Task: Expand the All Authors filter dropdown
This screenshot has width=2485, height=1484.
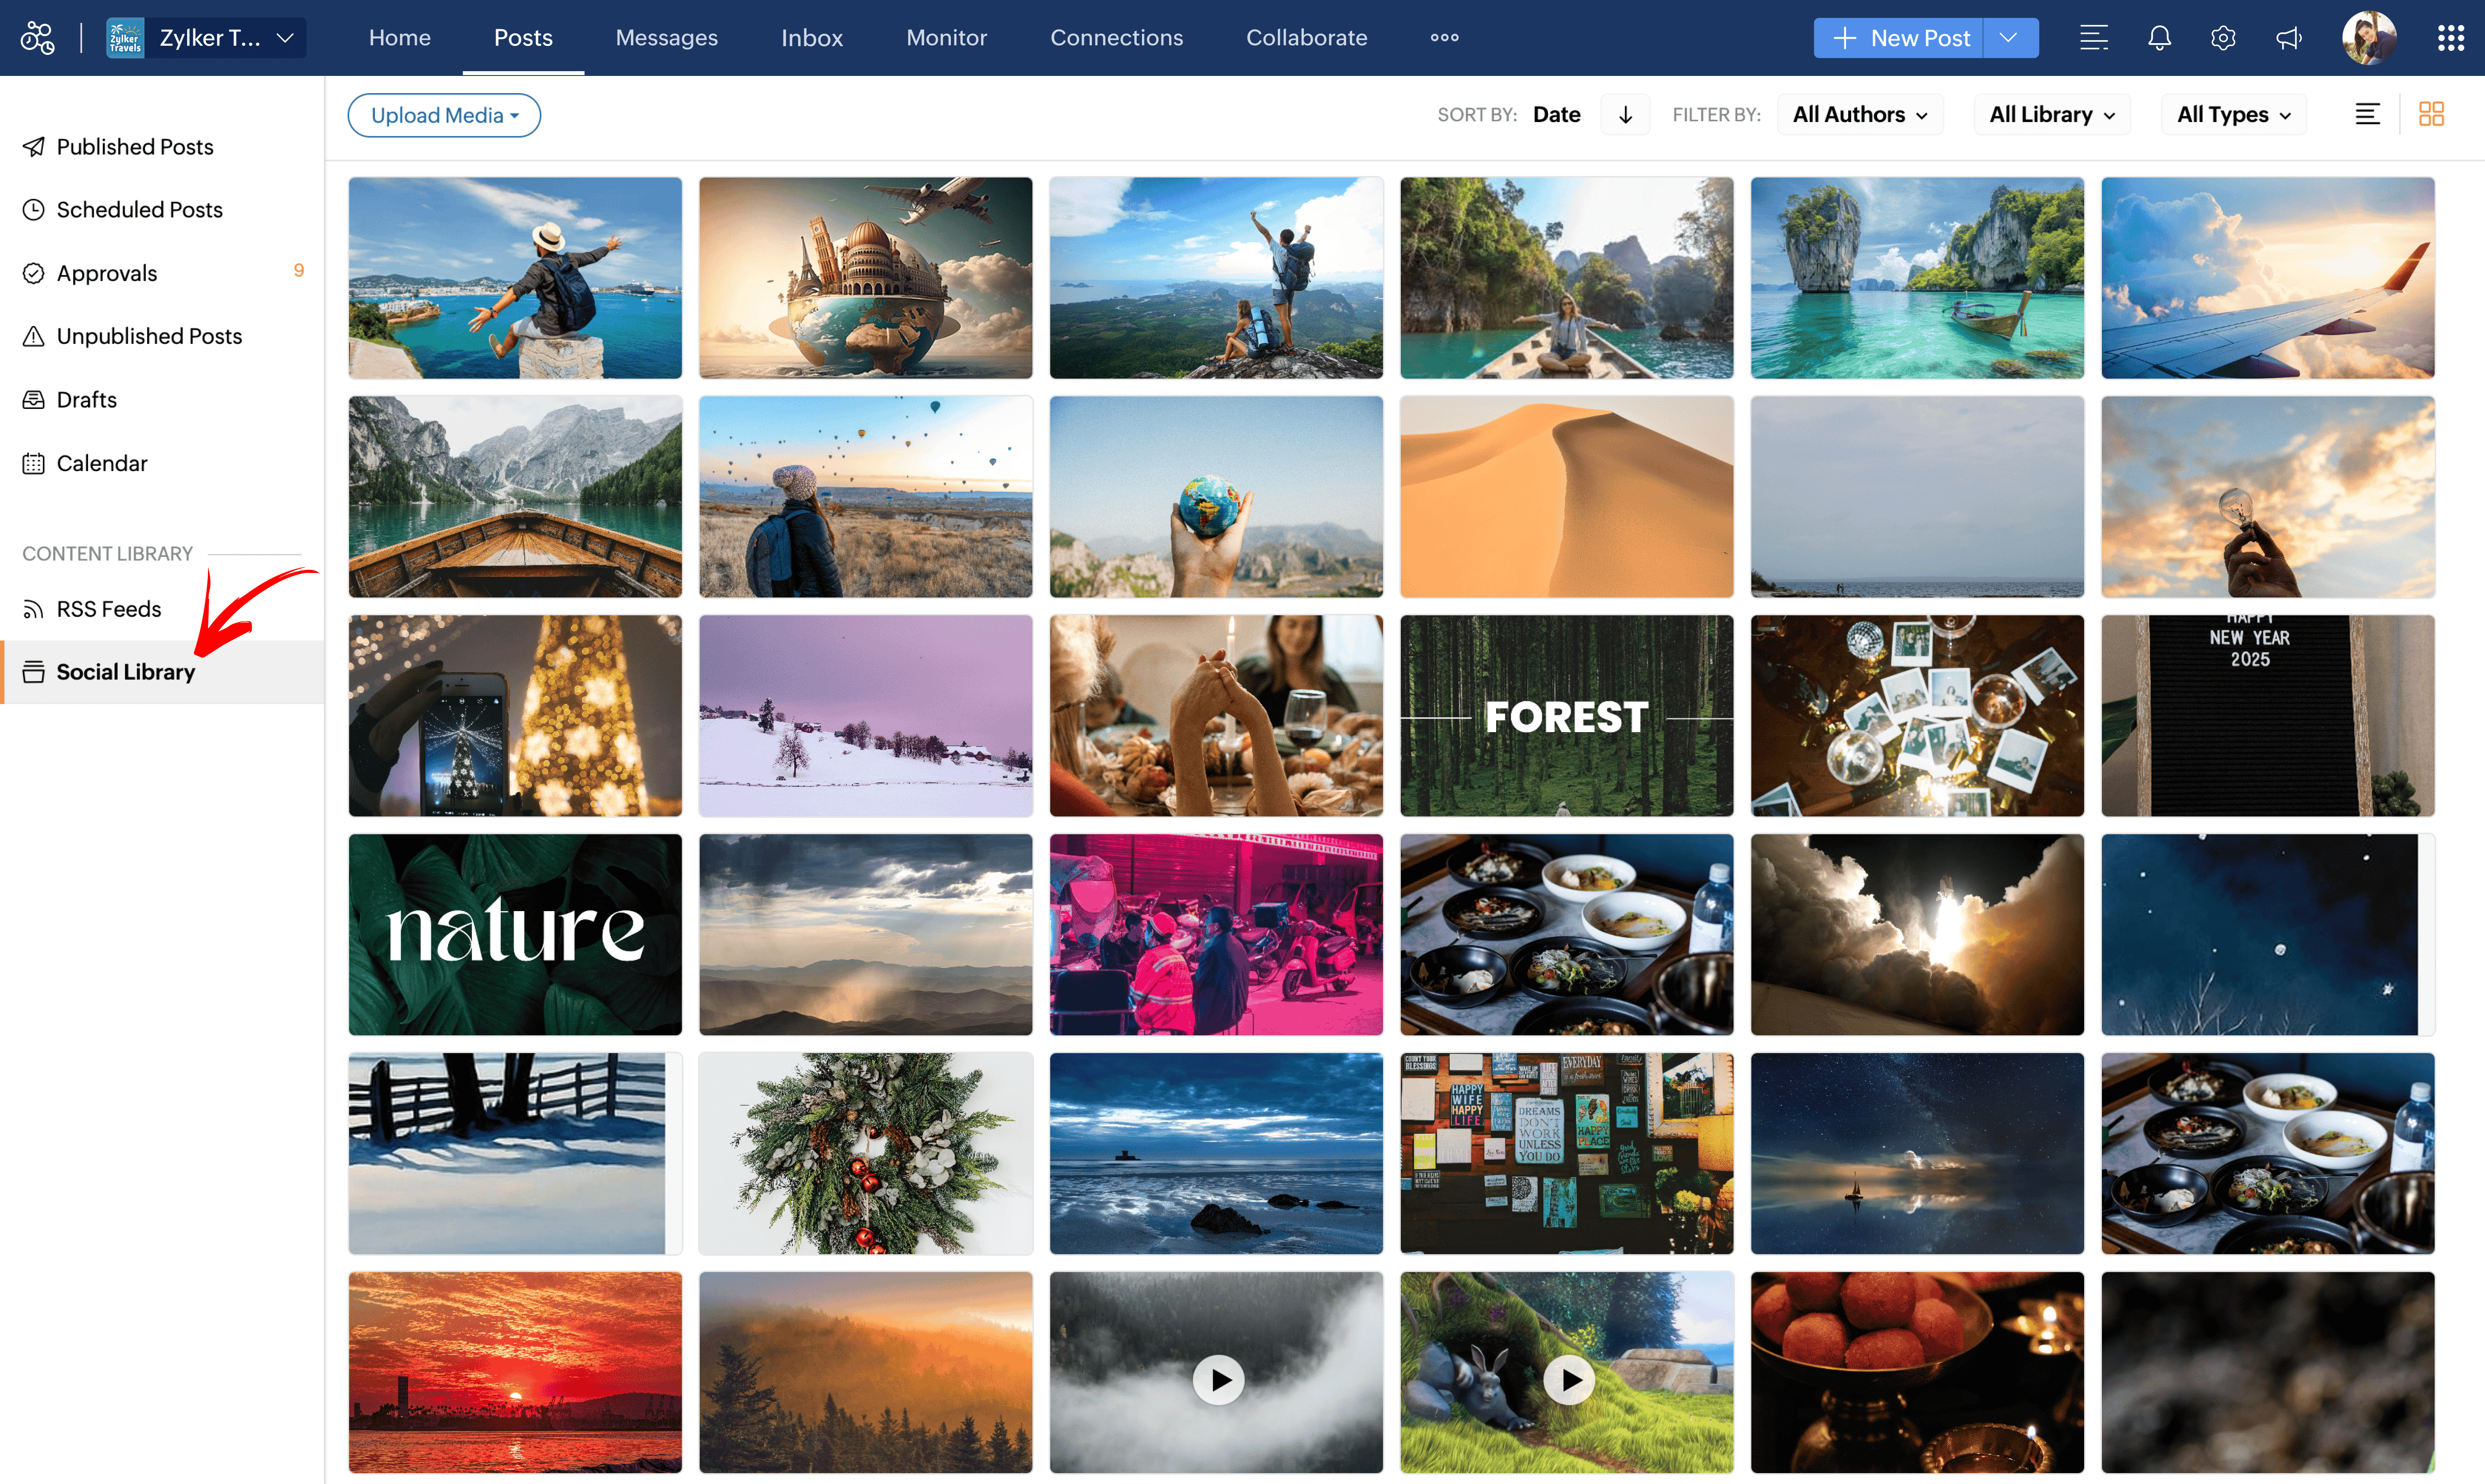Action: (1859, 114)
